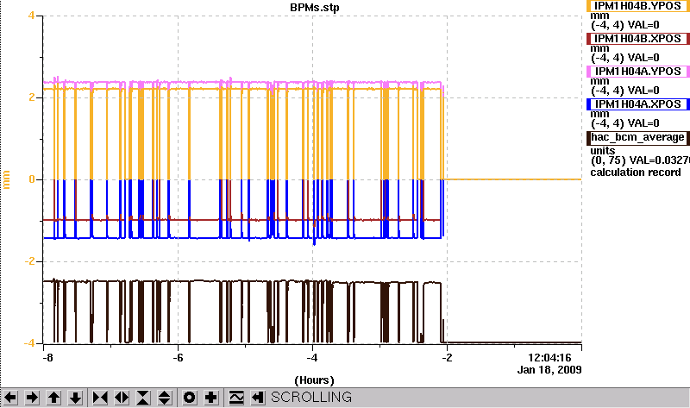
Task: Pan the plot down with the down arrow
Action: pos(75,398)
